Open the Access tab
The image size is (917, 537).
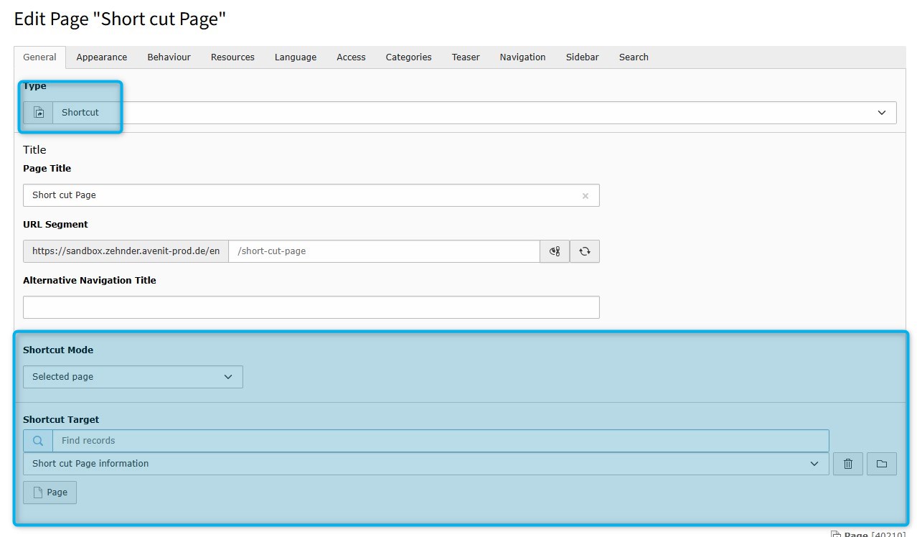coord(351,57)
